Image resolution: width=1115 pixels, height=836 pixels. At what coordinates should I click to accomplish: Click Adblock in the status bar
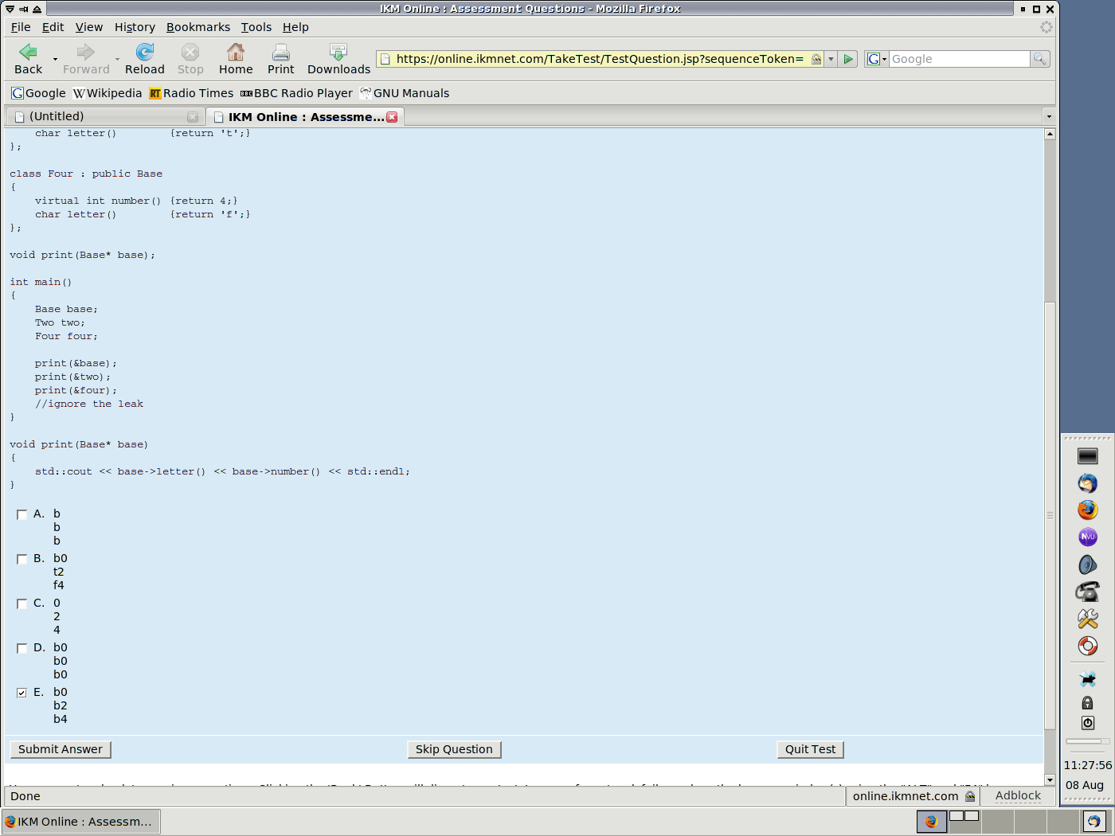click(1018, 795)
